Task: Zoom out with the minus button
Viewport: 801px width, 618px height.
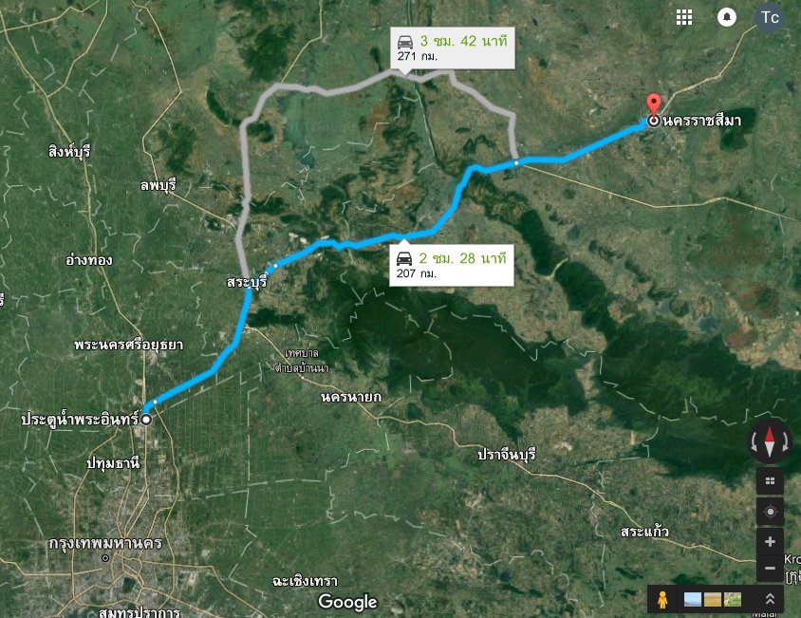Action: coord(770,568)
